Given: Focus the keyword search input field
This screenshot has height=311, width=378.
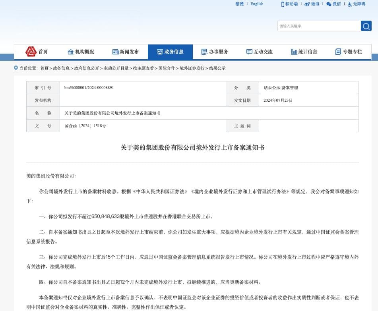Looking at the screenshot, I should pos(319,26).
